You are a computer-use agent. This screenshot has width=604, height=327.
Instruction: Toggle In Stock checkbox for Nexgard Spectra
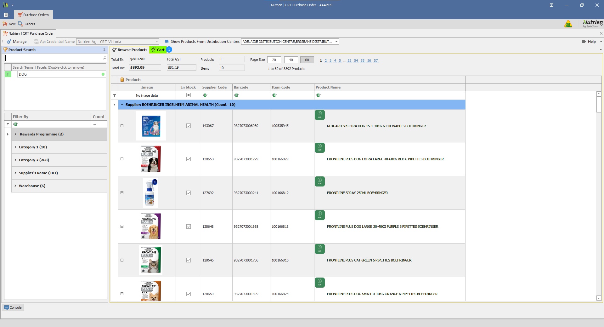pyautogui.click(x=189, y=126)
